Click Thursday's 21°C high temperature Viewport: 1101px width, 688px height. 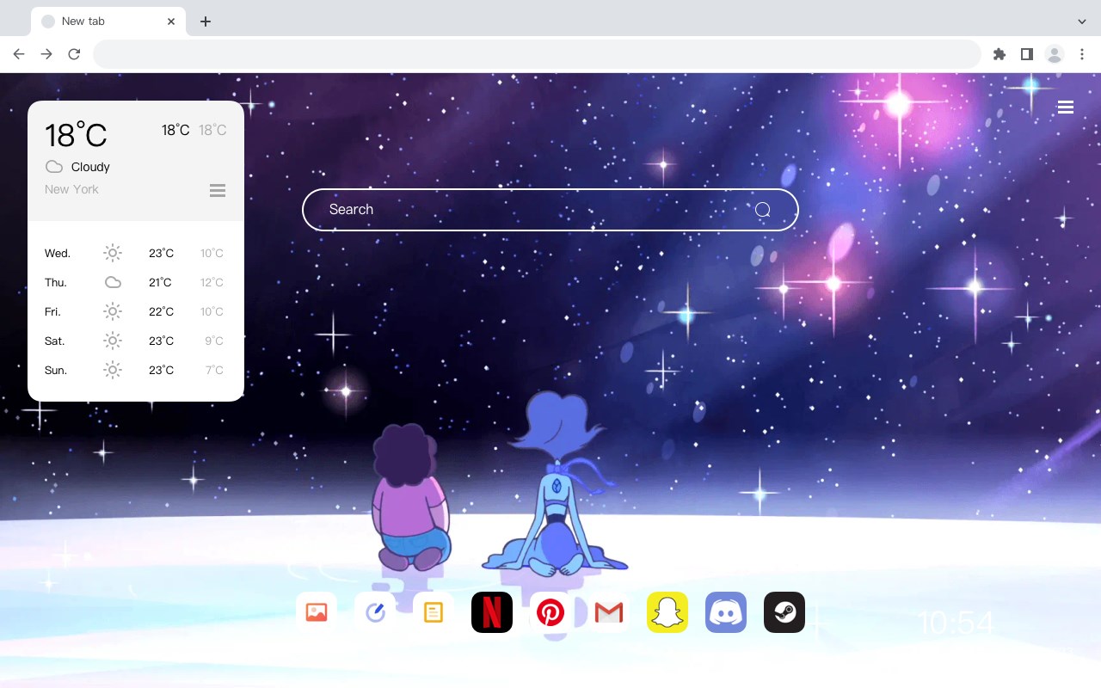(x=160, y=282)
